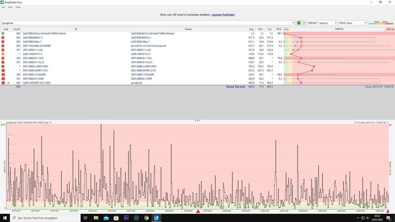The image size is (395, 222).
Task: Click the Windows search box
Action: 45,218
